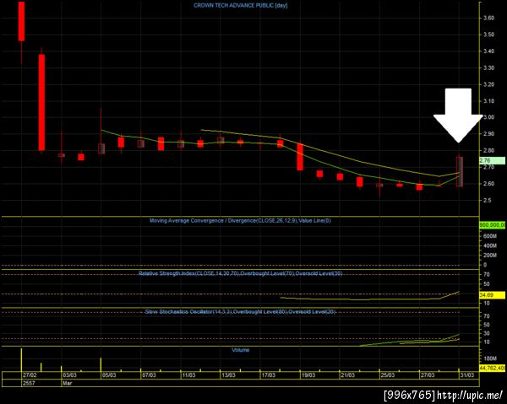Image resolution: width=507 pixels, height=404 pixels.
Task: Select the 17/03 date on the time axis
Action: pos(269,375)
